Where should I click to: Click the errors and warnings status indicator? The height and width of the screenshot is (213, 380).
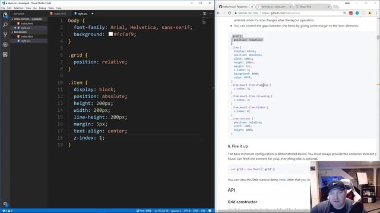tap(7, 211)
